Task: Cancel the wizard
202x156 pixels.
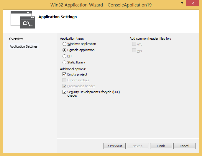Action: [x=184, y=146]
